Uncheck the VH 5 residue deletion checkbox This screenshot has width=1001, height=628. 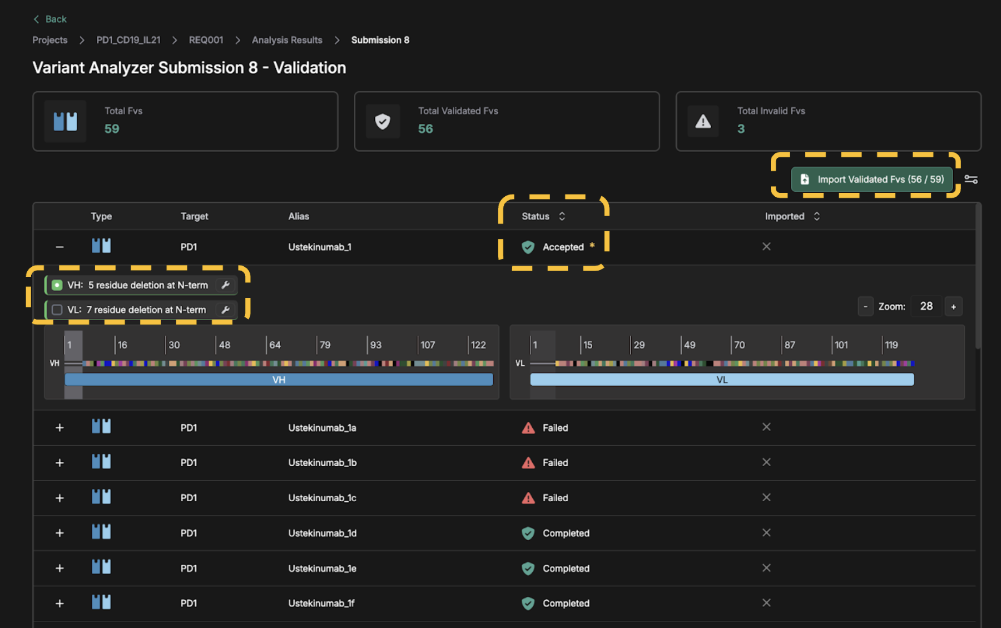57,285
